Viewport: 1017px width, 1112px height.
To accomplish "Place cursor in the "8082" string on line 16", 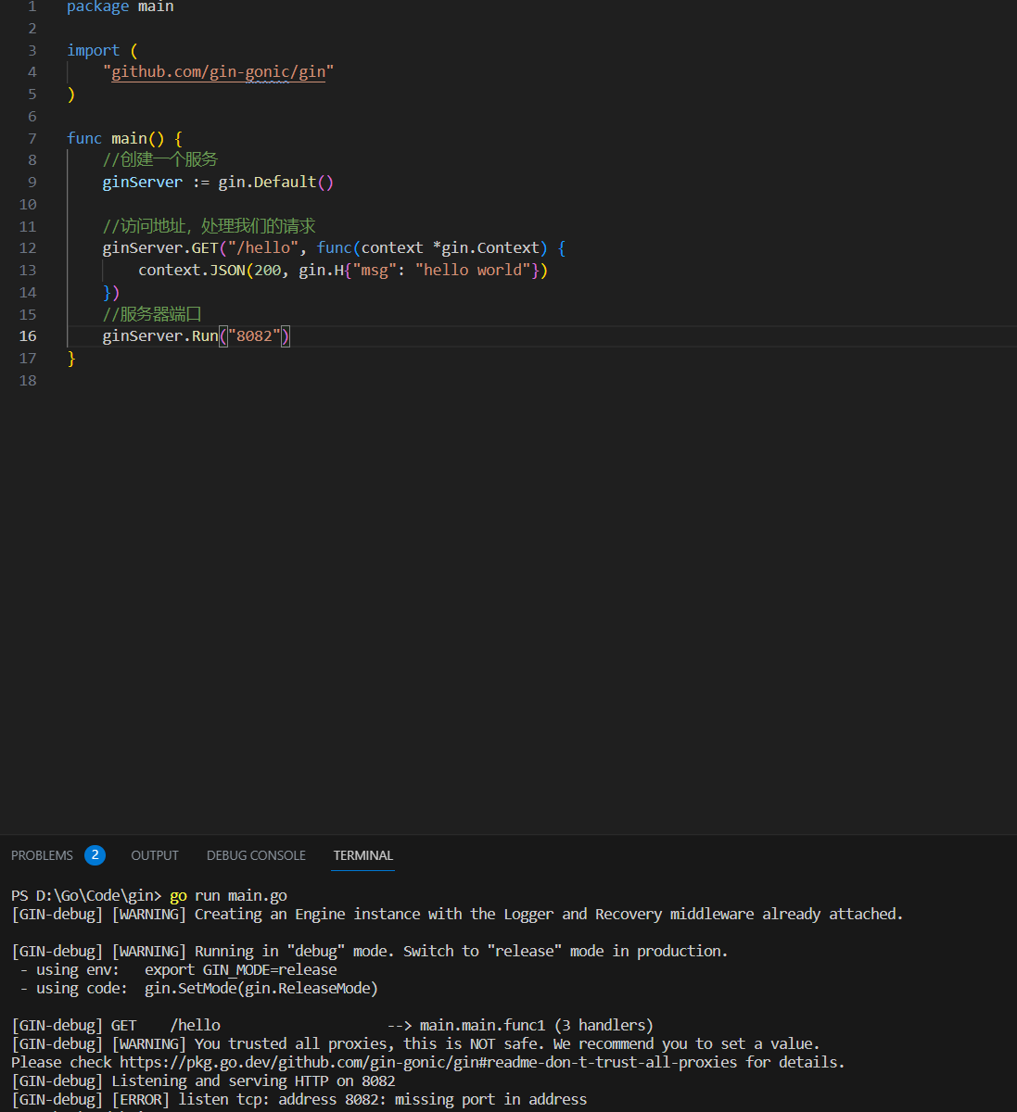I will [254, 336].
